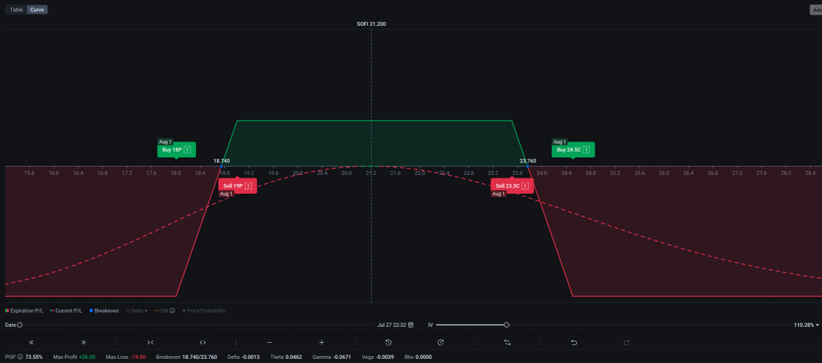Click the plus zoom-in icon
Viewport: 822px width, 363px height.
[322, 342]
